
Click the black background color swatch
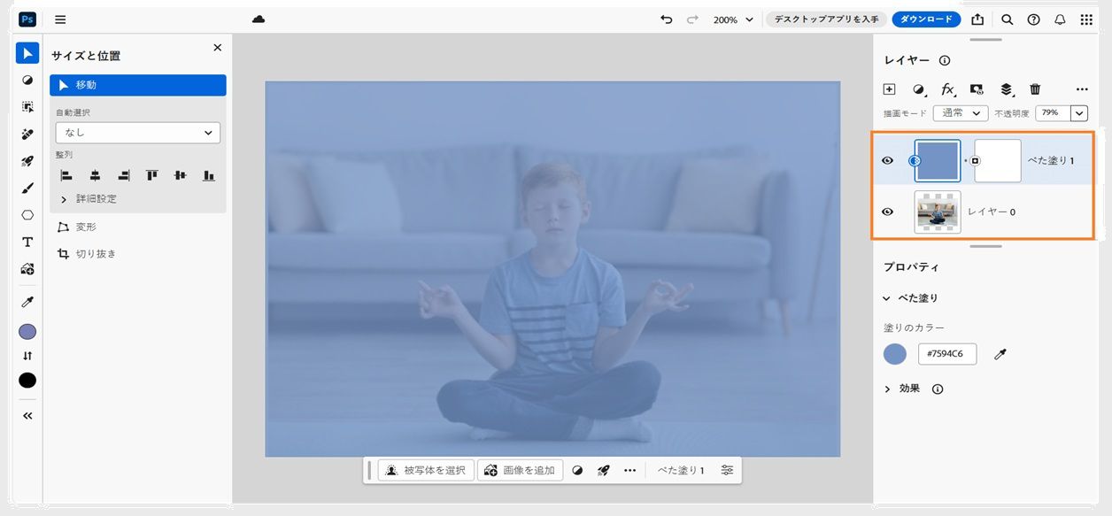click(27, 381)
